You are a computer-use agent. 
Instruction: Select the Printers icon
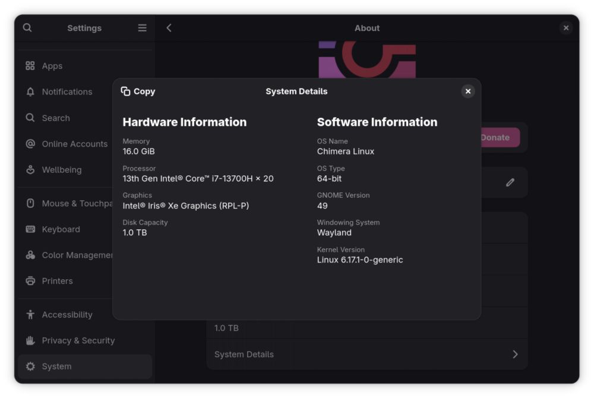(30, 281)
